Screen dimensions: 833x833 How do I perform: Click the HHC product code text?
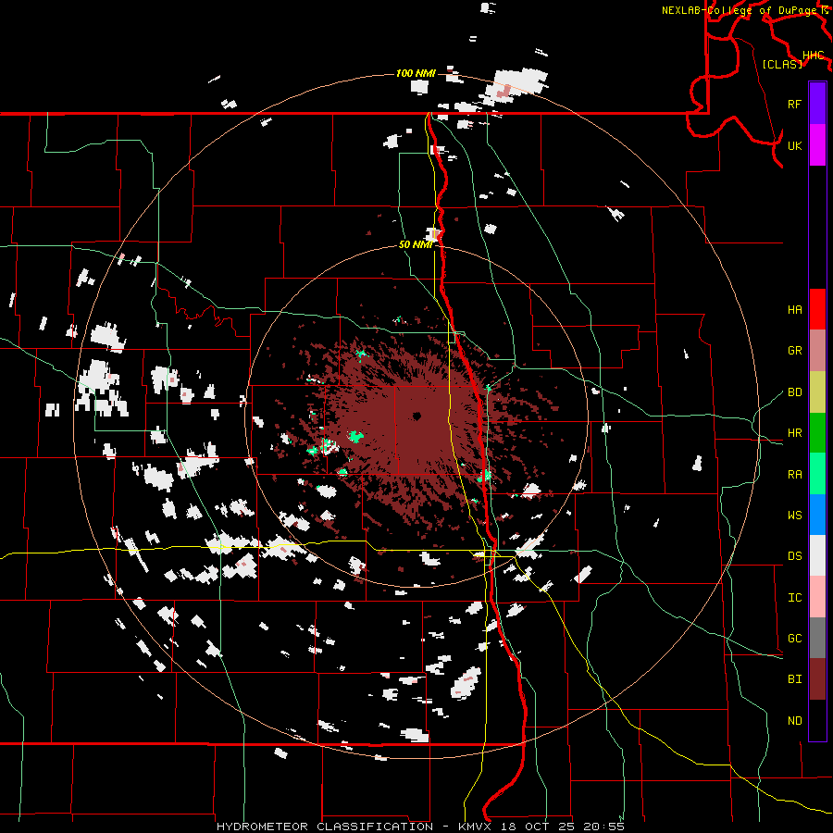(x=814, y=56)
